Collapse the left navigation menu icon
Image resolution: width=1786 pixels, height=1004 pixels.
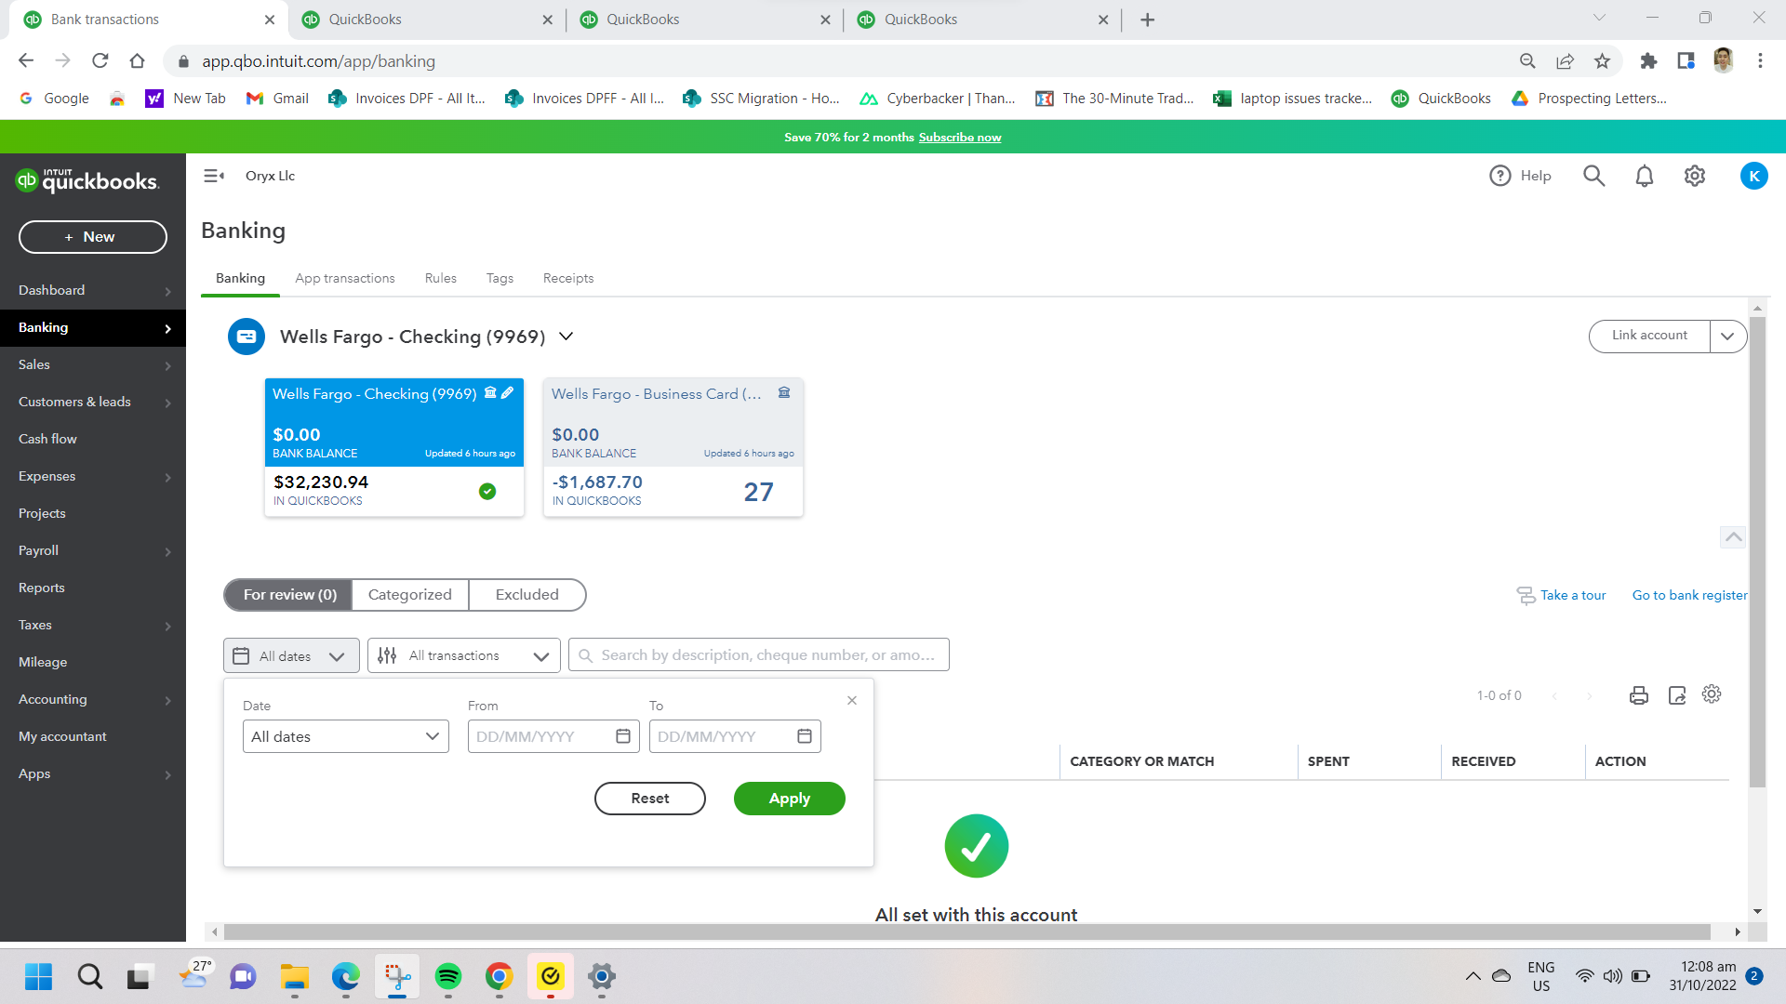coord(214,176)
